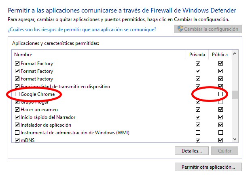This screenshot has width=252, height=178.
Task: Click the Privada column header
Action: point(197,55)
